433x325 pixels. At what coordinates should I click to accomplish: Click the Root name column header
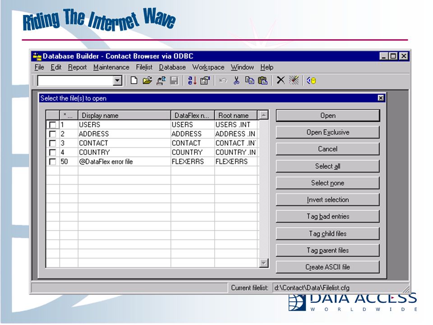tap(236, 115)
